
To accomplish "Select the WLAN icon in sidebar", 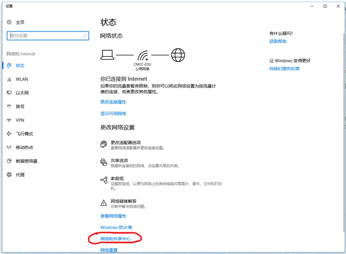I will tap(9, 79).
